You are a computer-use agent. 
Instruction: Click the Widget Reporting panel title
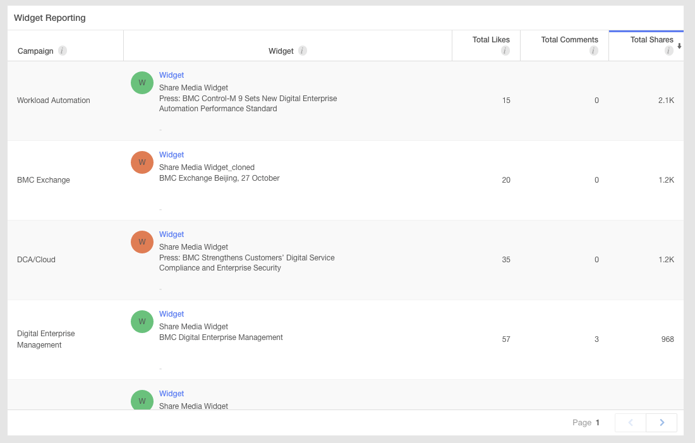tap(50, 18)
